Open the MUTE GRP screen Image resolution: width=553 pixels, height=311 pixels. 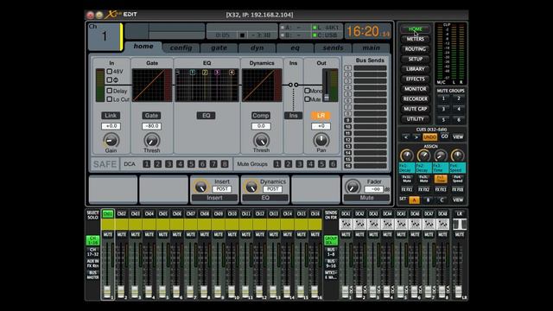[x=415, y=109]
